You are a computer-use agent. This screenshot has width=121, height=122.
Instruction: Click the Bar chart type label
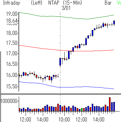point(108,3)
